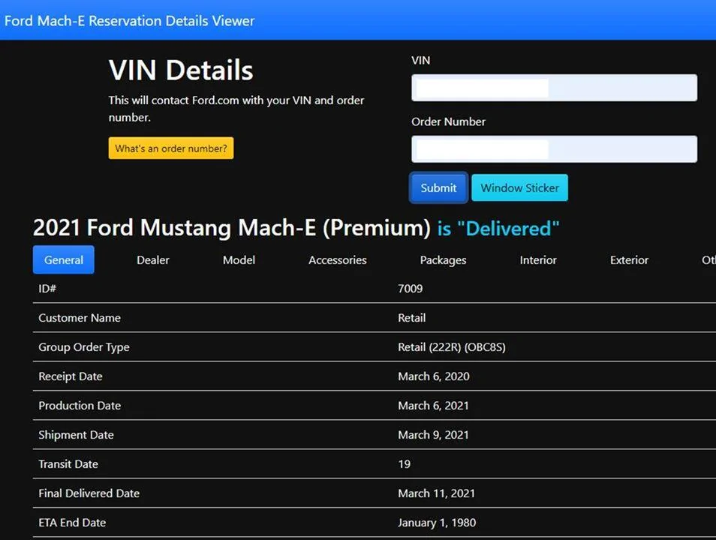Click ETA End Date value January 1, 1980
Image resolution: width=716 pixels, height=540 pixels.
[437, 523]
